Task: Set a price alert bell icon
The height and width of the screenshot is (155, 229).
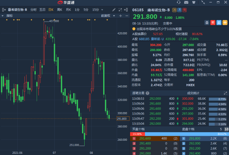Action: pos(207,23)
